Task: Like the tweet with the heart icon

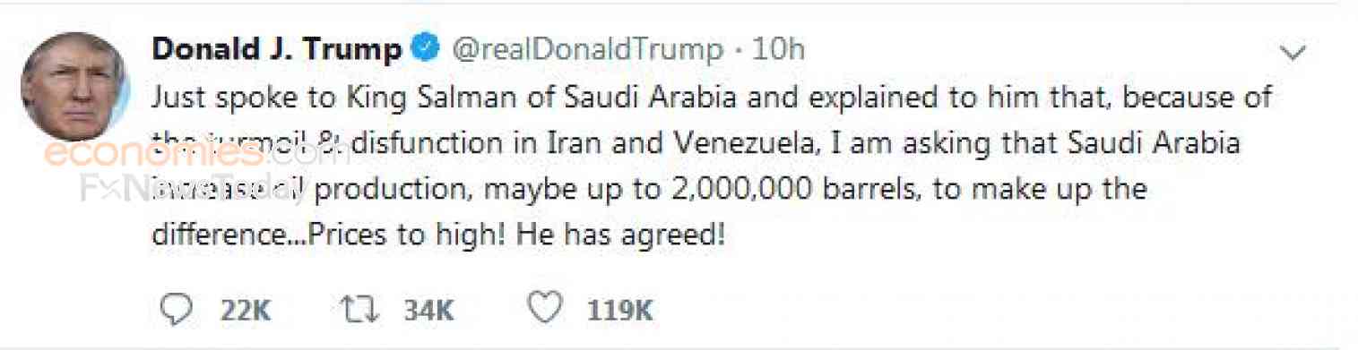Action: (x=545, y=310)
